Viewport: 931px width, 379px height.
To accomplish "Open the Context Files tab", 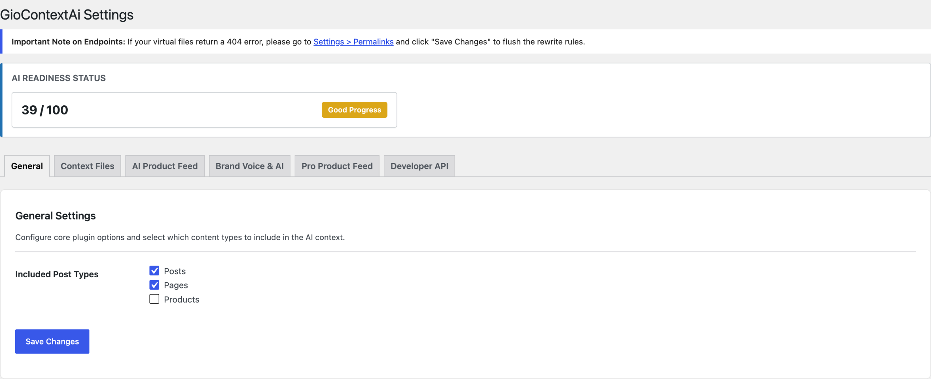I will [x=87, y=166].
